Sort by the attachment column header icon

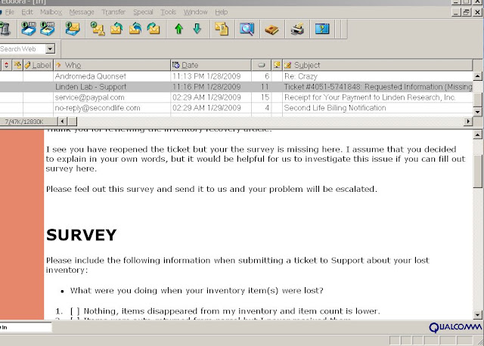coord(17,65)
